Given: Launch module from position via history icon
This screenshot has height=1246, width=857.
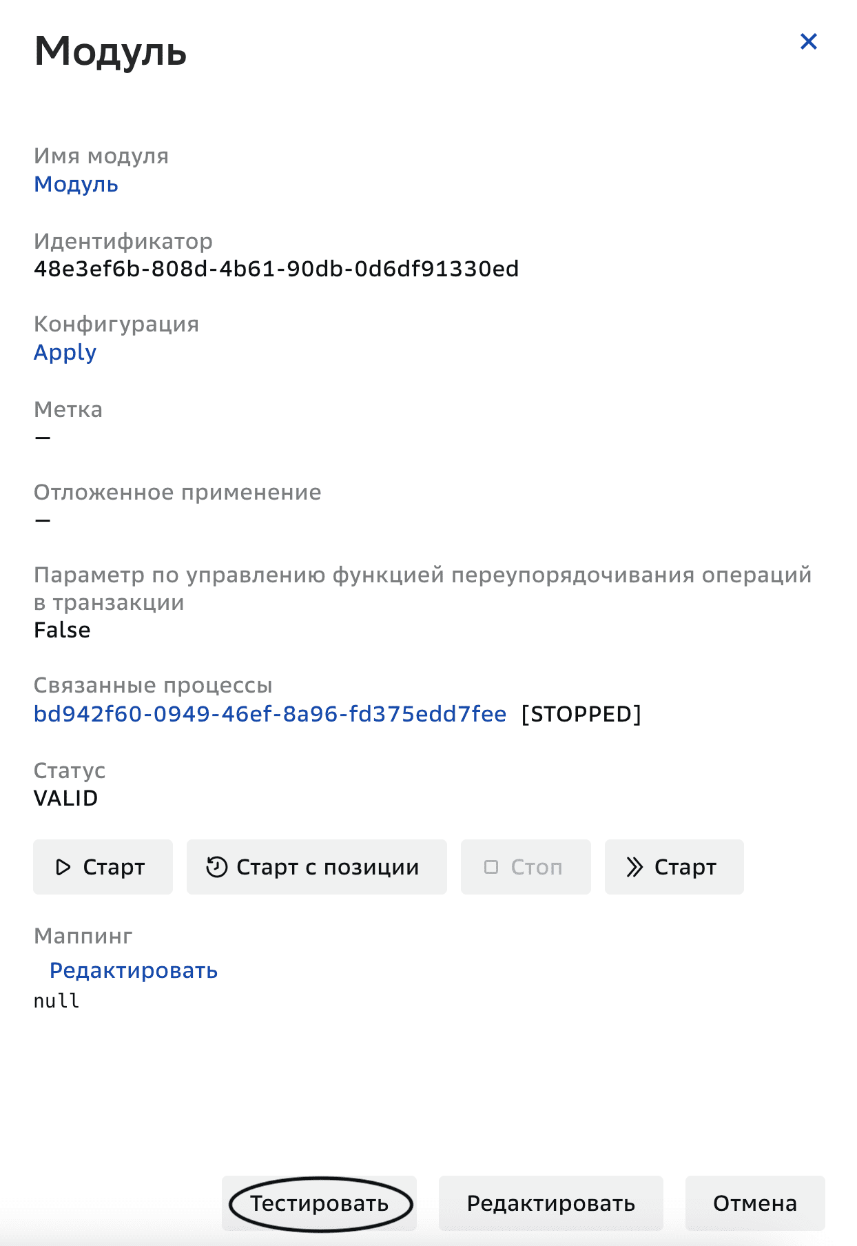Looking at the screenshot, I should 316,867.
